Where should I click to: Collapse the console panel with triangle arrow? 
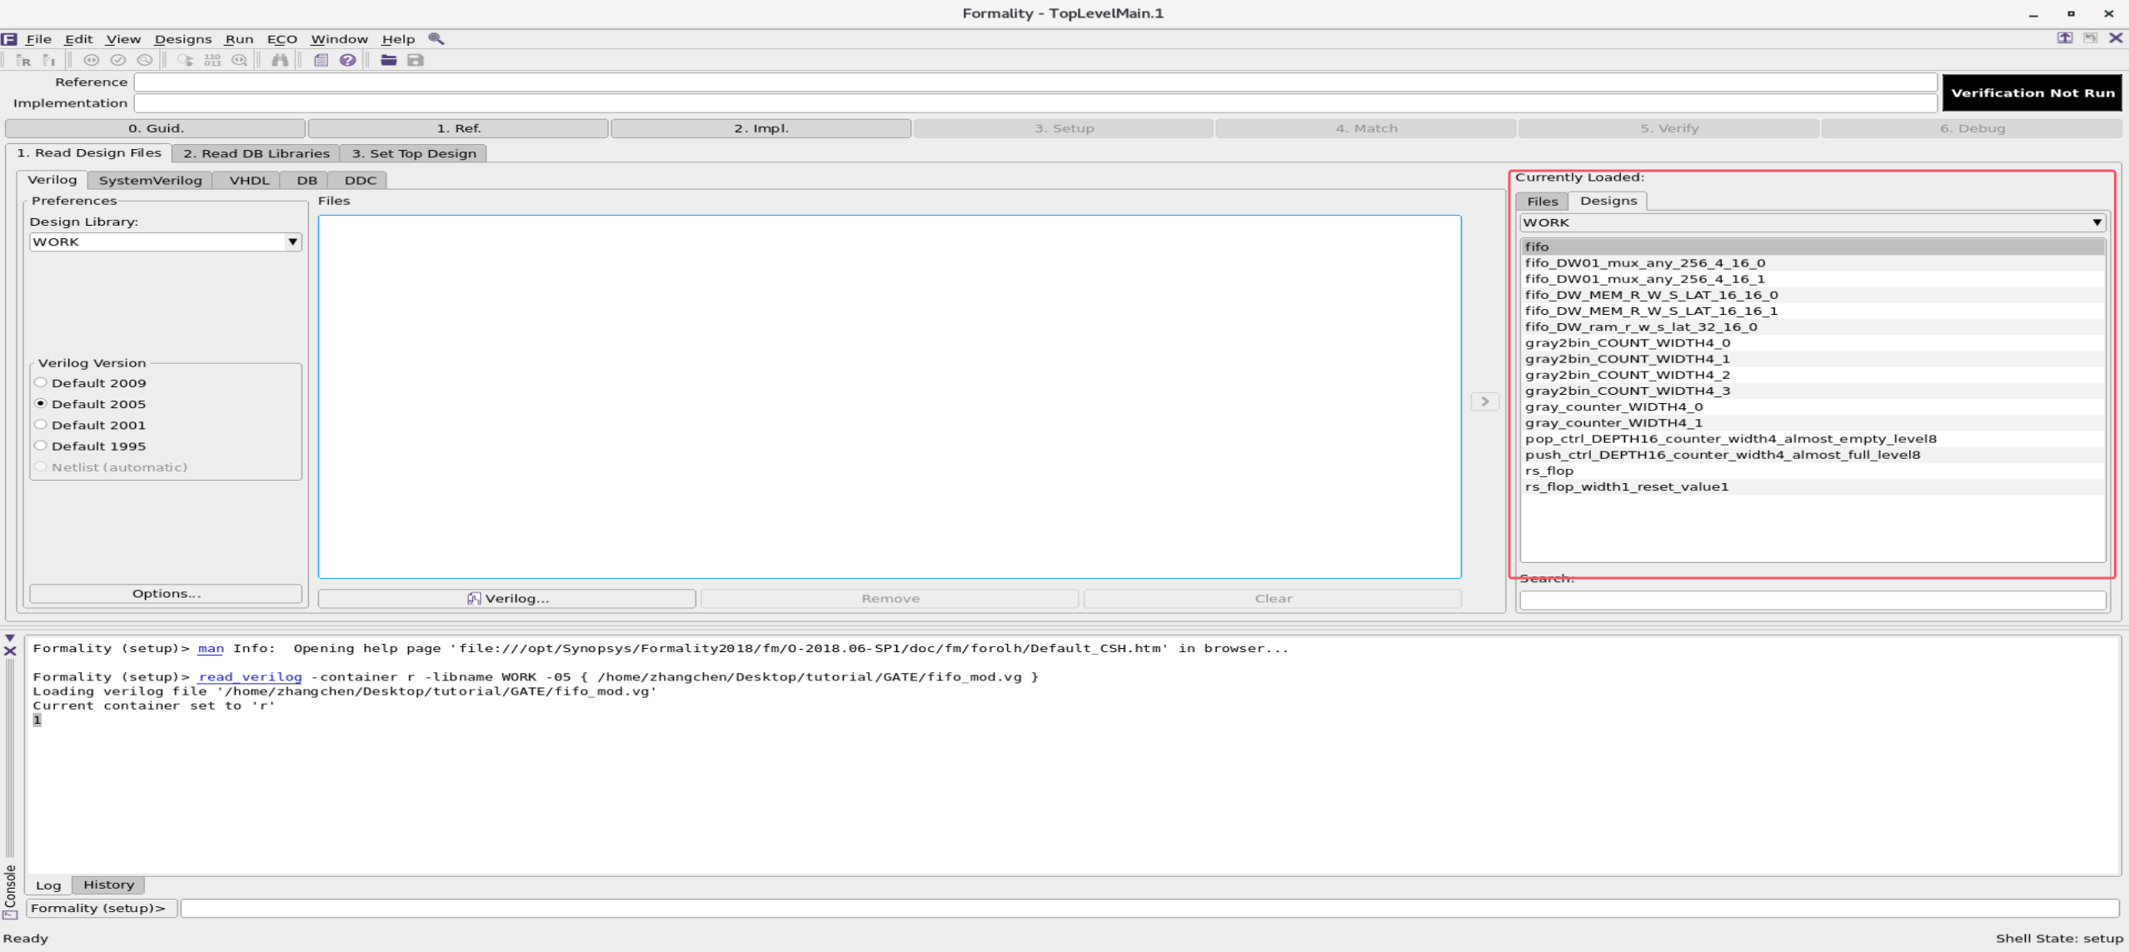pyautogui.click(x=10, y=638)
